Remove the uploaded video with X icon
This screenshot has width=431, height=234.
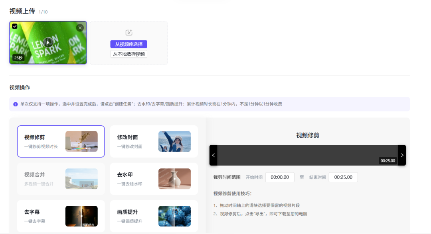click(80, 28)
